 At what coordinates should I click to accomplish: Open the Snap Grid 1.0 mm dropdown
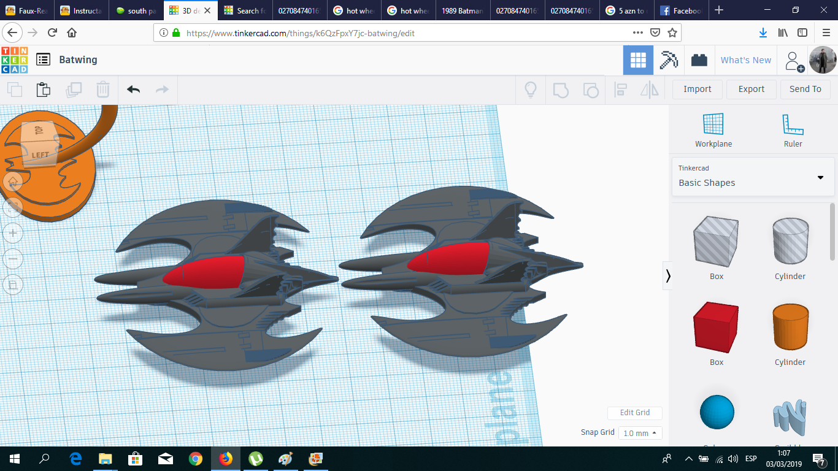[640, 433]
